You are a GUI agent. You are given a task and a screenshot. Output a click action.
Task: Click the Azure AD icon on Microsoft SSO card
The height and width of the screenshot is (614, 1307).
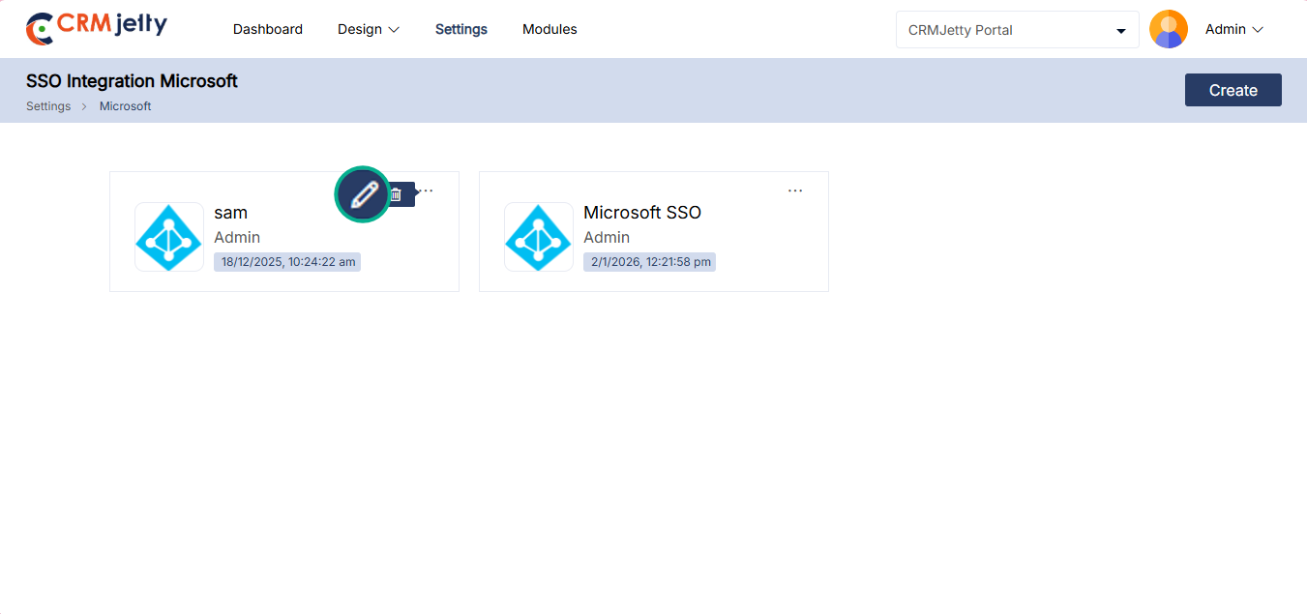click(x=539, y=237)
